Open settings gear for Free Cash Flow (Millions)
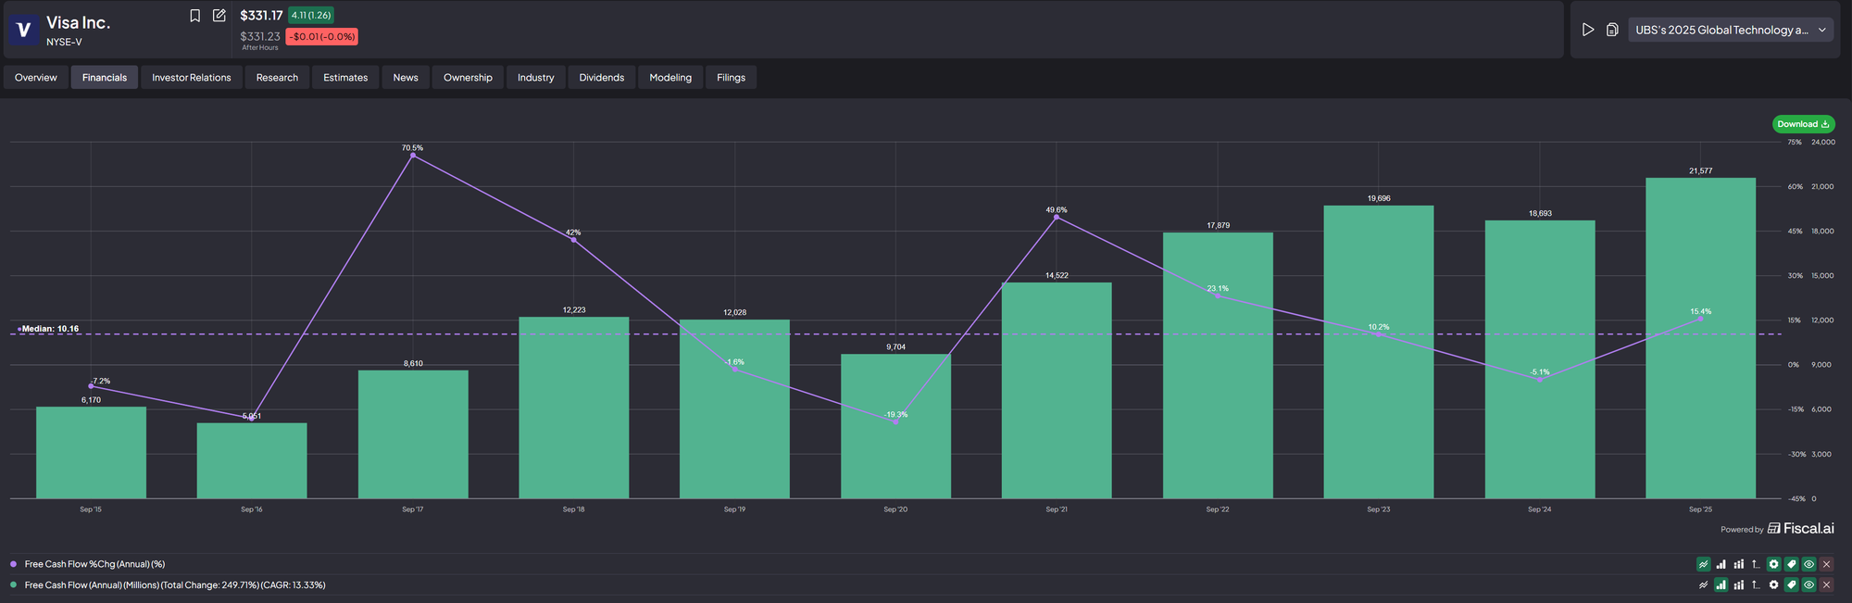The height and width of the screenshot is (603, 1852). (1773, 585)
